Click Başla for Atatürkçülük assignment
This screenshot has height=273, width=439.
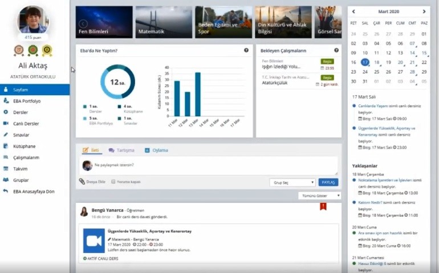327,77
